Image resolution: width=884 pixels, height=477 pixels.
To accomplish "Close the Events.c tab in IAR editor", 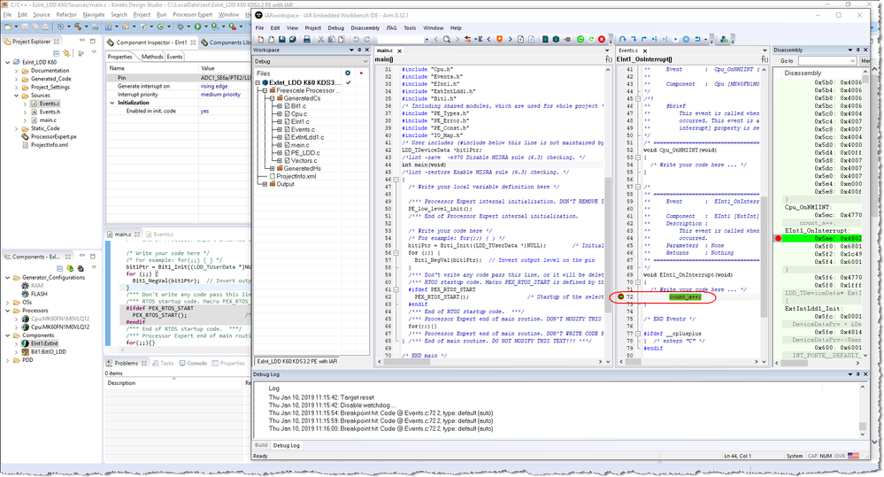I will point(645,50).
